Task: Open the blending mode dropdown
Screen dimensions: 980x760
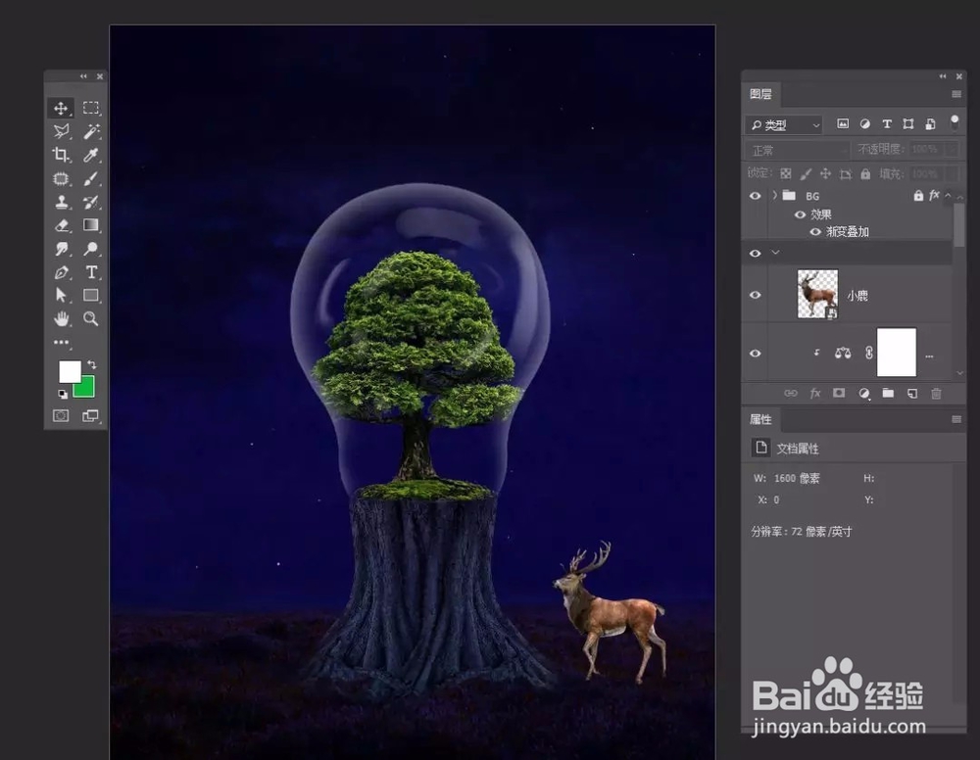Action: click(798, 148)
